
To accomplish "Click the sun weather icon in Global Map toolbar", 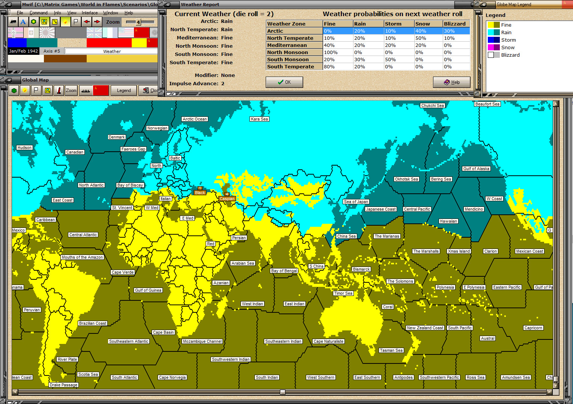I will pos(25,90).
